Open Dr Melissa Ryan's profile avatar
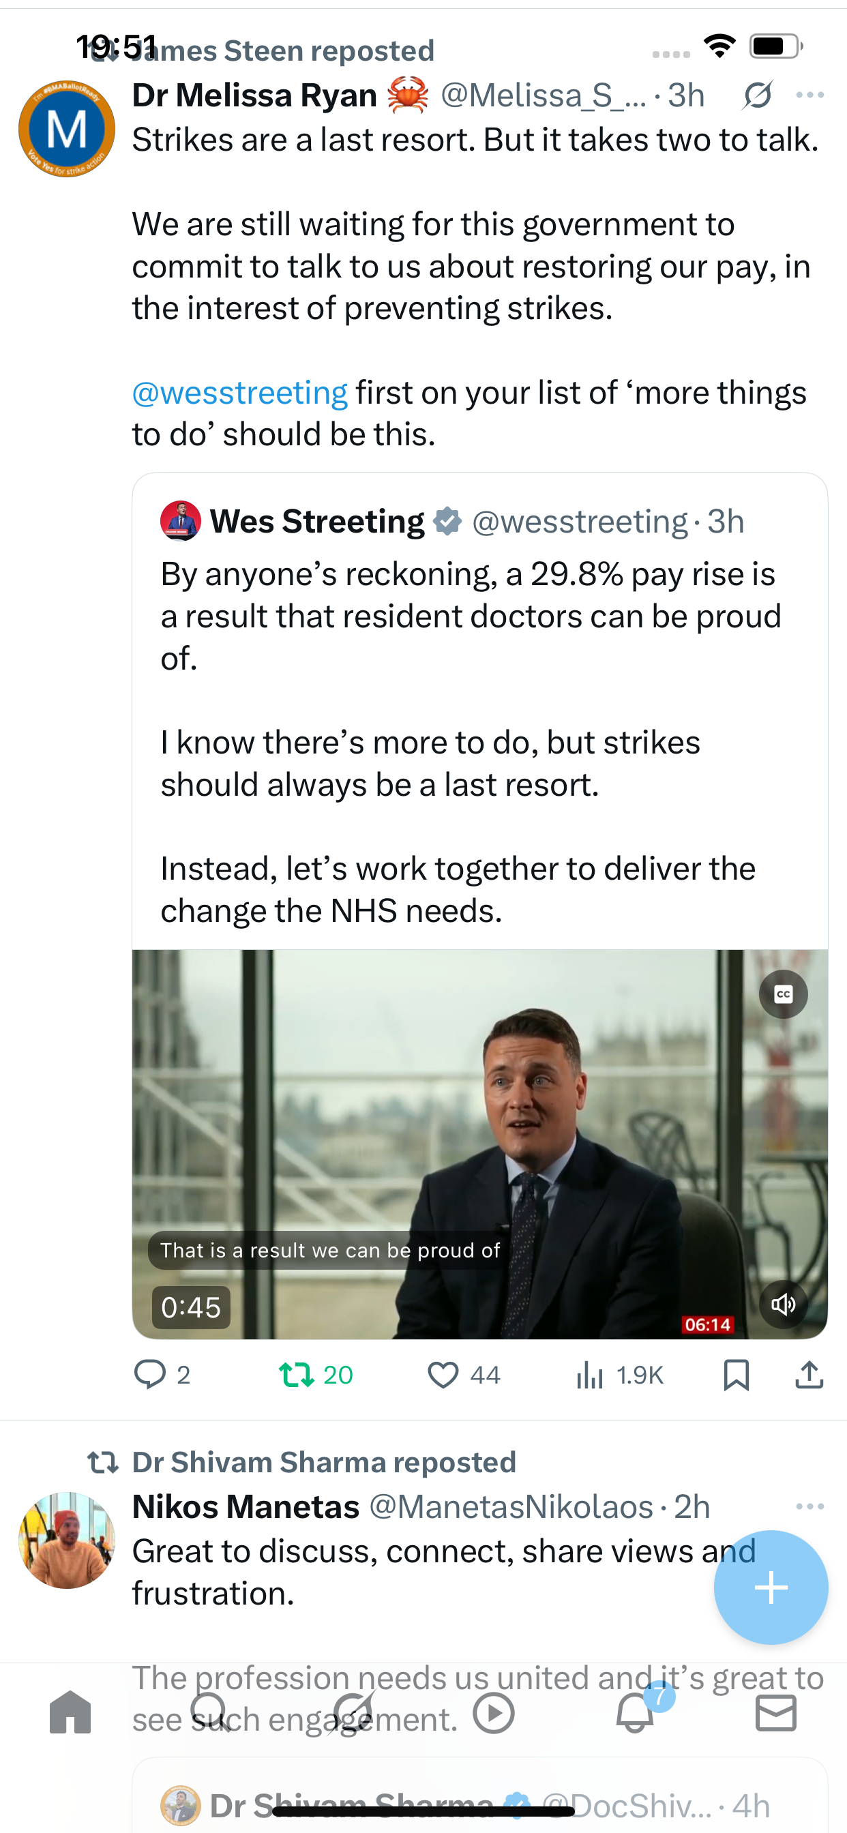This screenshot has height=1833, width=847. click(x=67, y=129)
